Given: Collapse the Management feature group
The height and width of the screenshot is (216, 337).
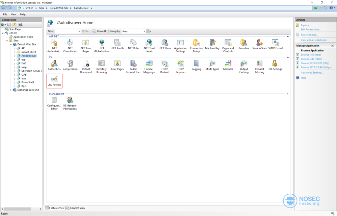Looking at the screenshot, I should pos(288,94).
